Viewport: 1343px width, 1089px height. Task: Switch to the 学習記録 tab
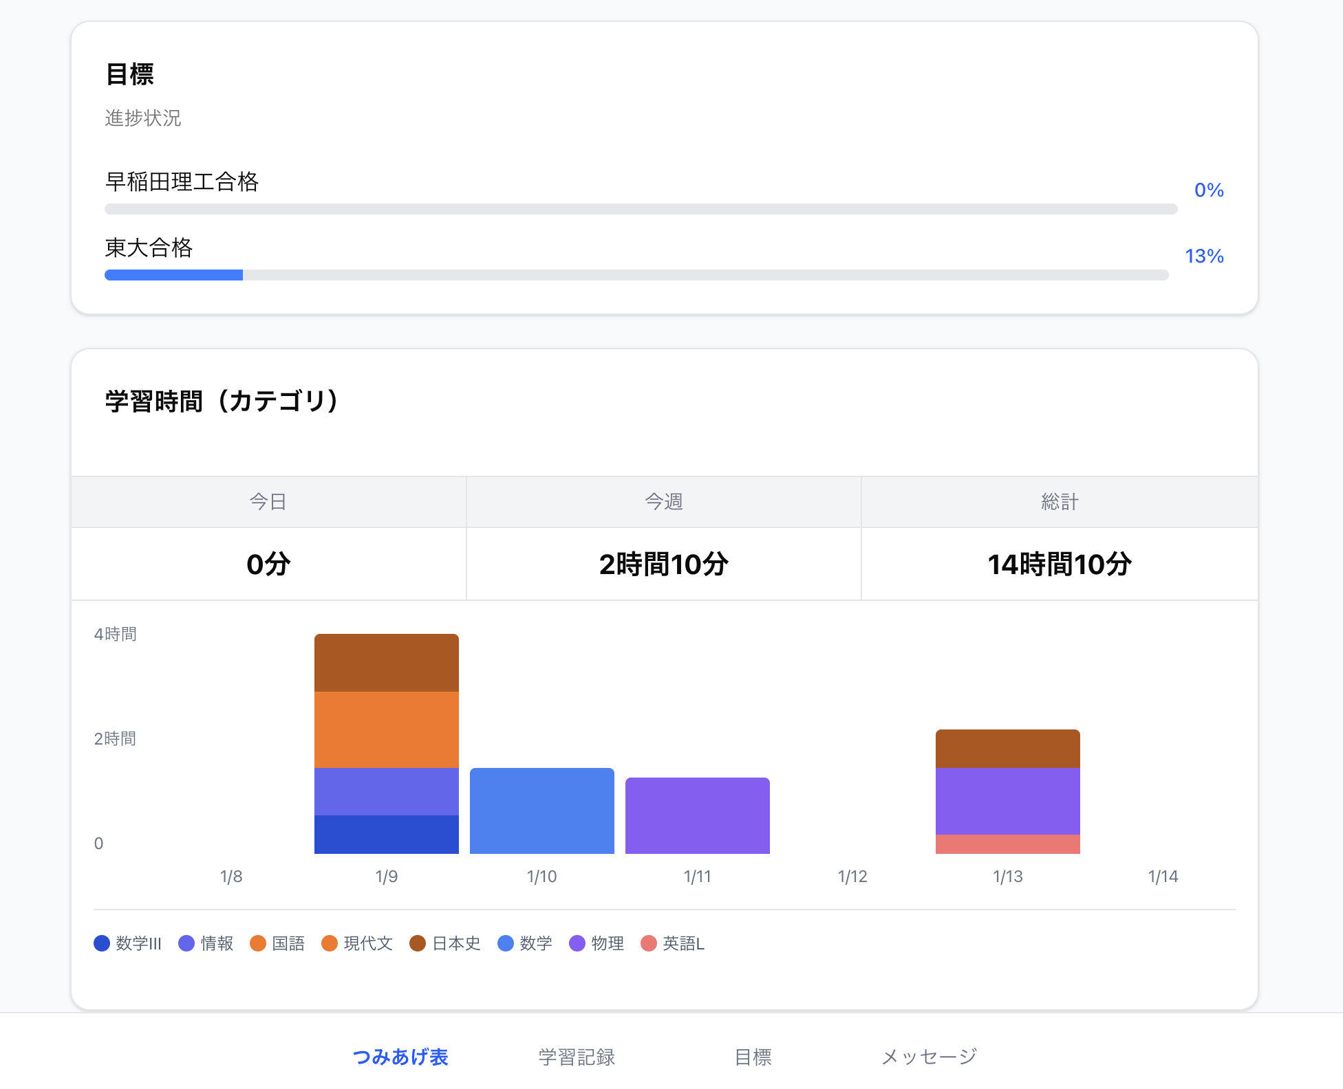(x=578, y=1057)
